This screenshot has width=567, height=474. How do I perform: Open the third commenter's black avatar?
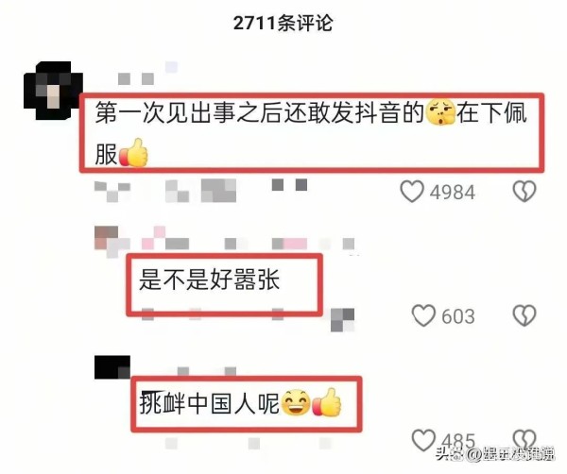(x=112, y=367)
